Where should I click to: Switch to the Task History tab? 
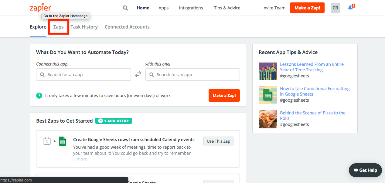click(x=84, y=27)
